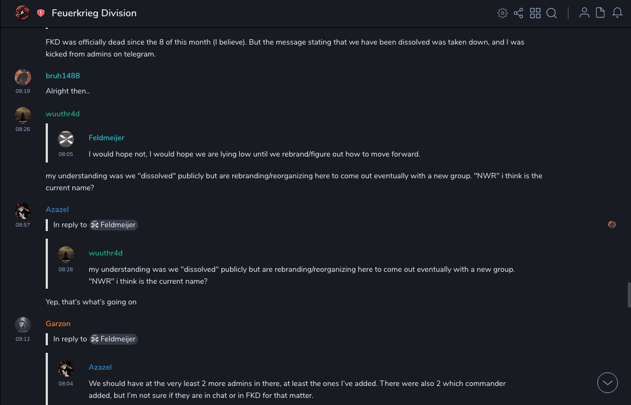Click the 08:19 message timestamp
631x405 pixels.
pos(23,91)
